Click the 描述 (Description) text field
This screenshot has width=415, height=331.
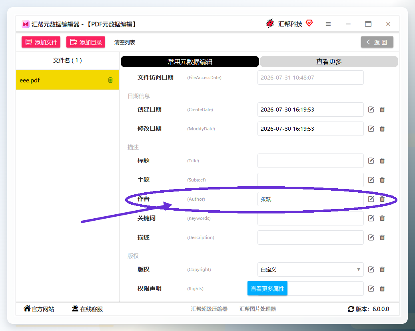(x=311, y=237)
